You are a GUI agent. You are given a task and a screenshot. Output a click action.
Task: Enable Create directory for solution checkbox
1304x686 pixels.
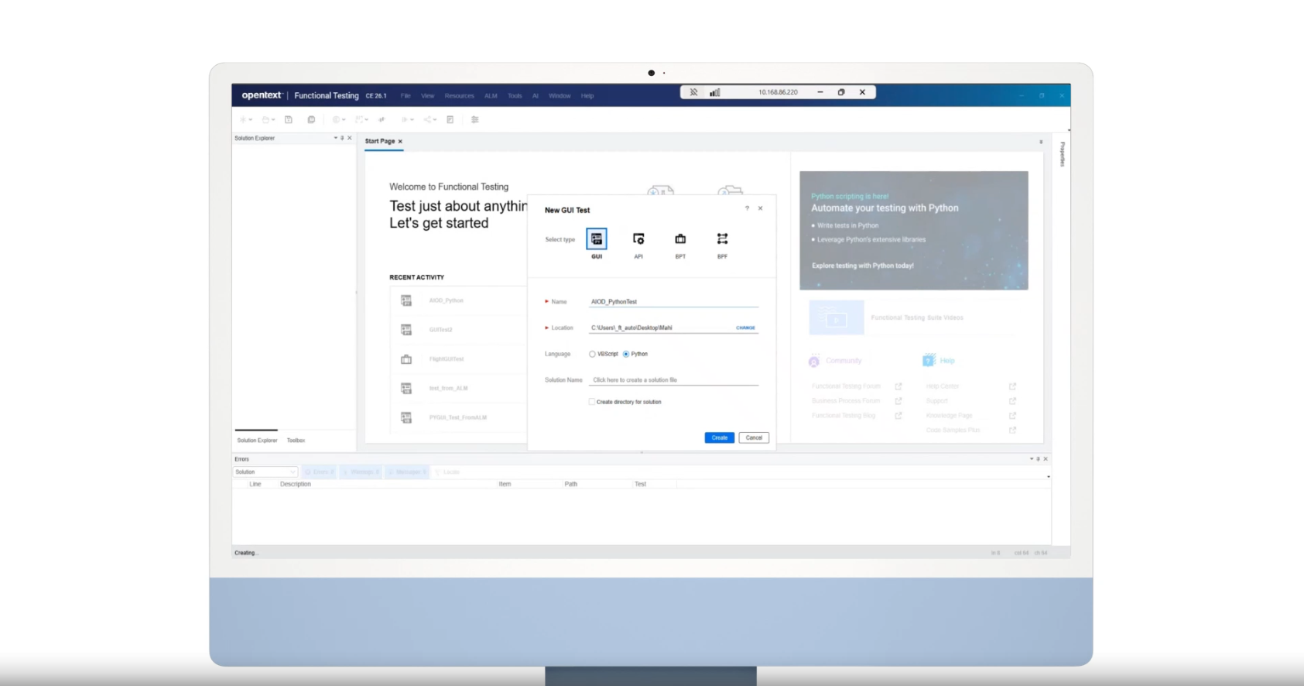click(592, 402)
